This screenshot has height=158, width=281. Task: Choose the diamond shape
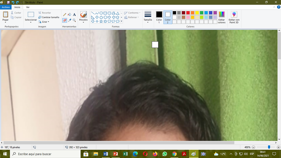pyautogui.click(x=97, y=17)
